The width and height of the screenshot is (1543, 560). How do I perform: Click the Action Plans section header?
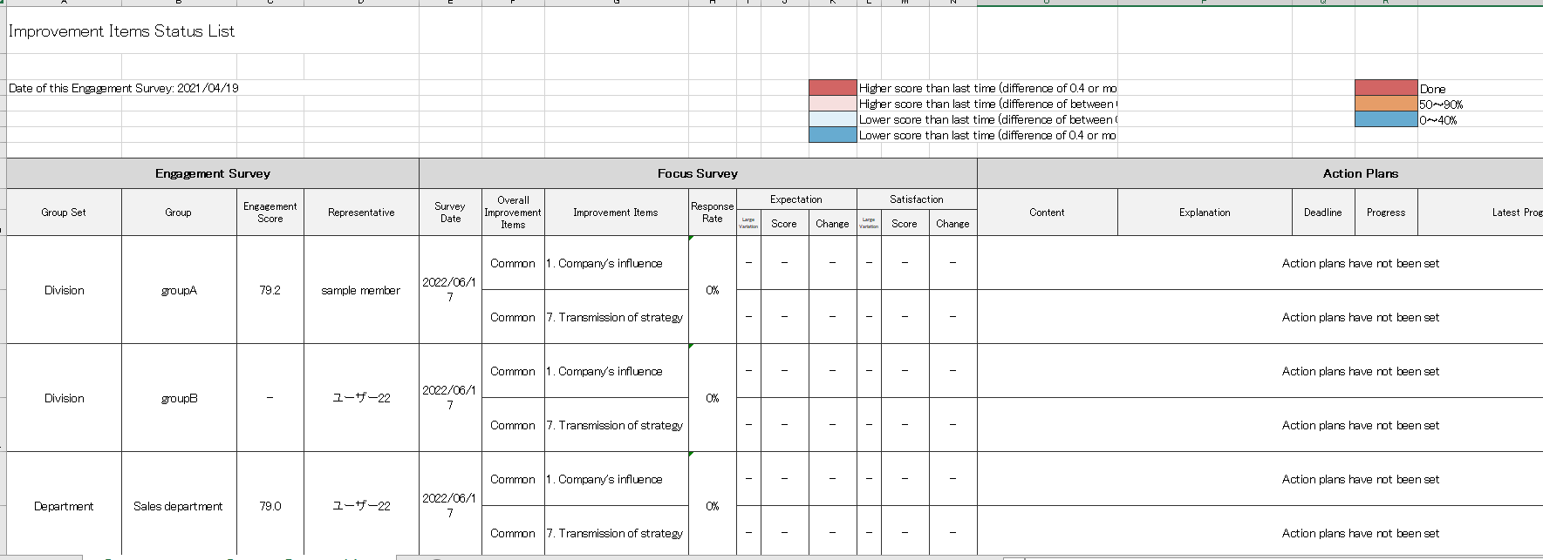tap(1359, 173)
